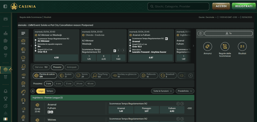Choose the 6 ore time filter
Image resolution: width=257 pixels, height=122 pixels.
[58, 84]
